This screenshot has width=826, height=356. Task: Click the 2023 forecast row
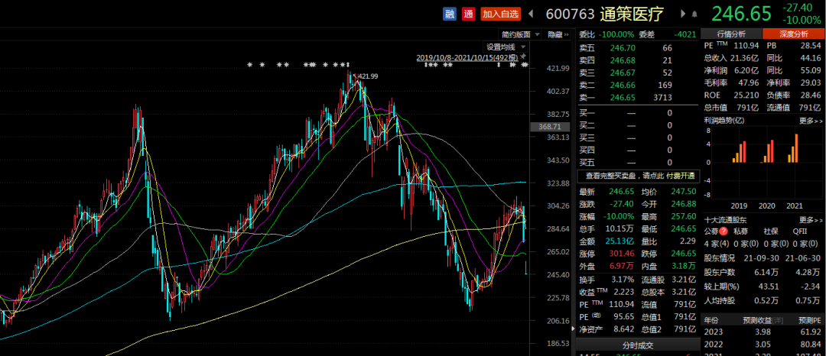coord(763,332)
